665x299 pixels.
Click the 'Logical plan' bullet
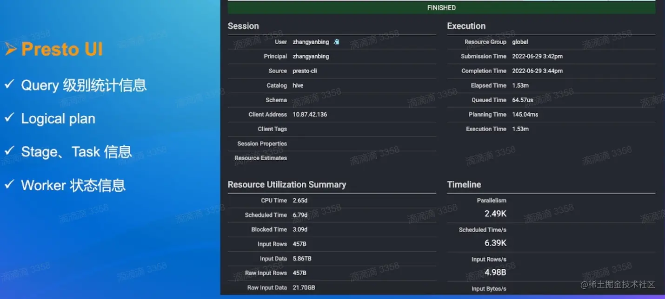tap(58, 119)
